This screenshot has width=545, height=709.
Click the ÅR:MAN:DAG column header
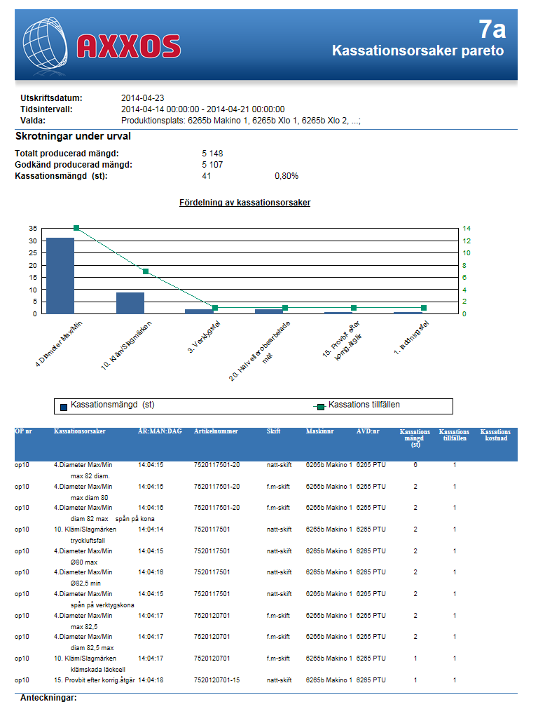coord(160,431)
